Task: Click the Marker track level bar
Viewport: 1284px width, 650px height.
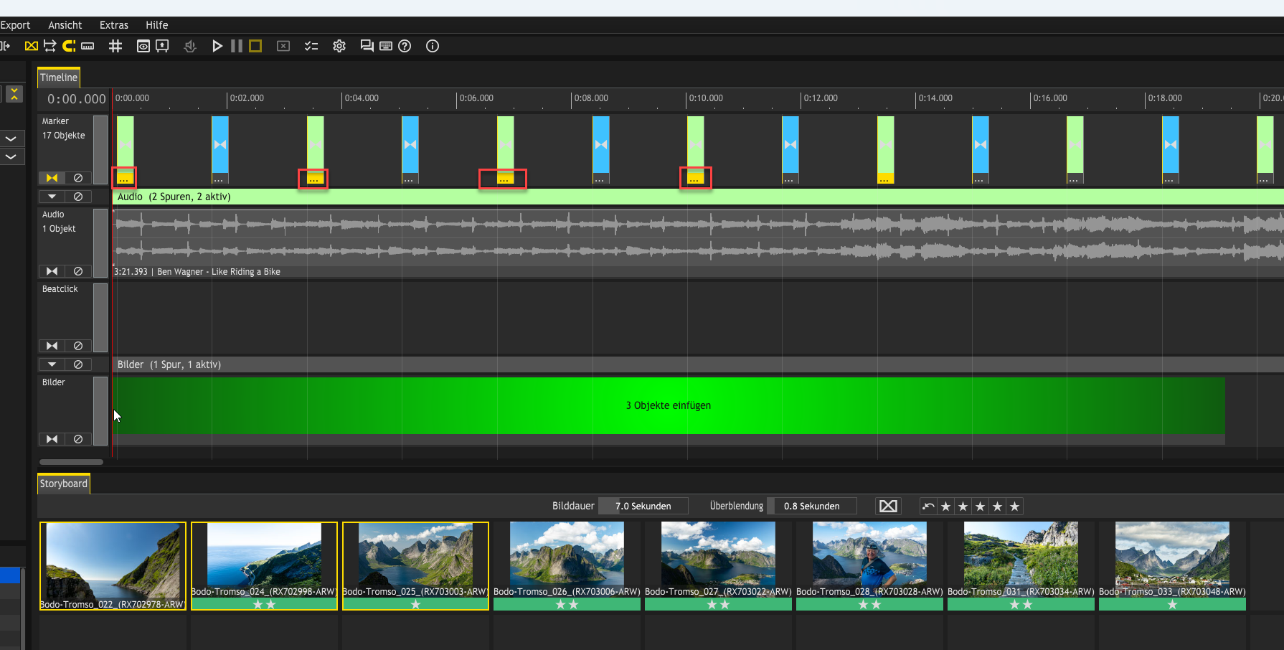Action: (100, 150)
